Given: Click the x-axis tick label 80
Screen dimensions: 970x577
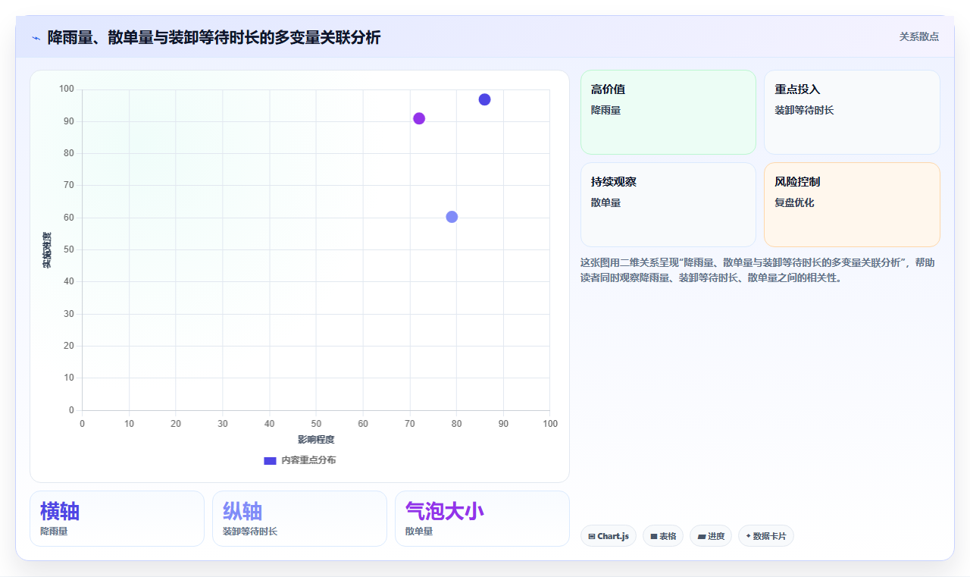Looking at the screenshot, I should pyautogui.click(x=456, y=424).
